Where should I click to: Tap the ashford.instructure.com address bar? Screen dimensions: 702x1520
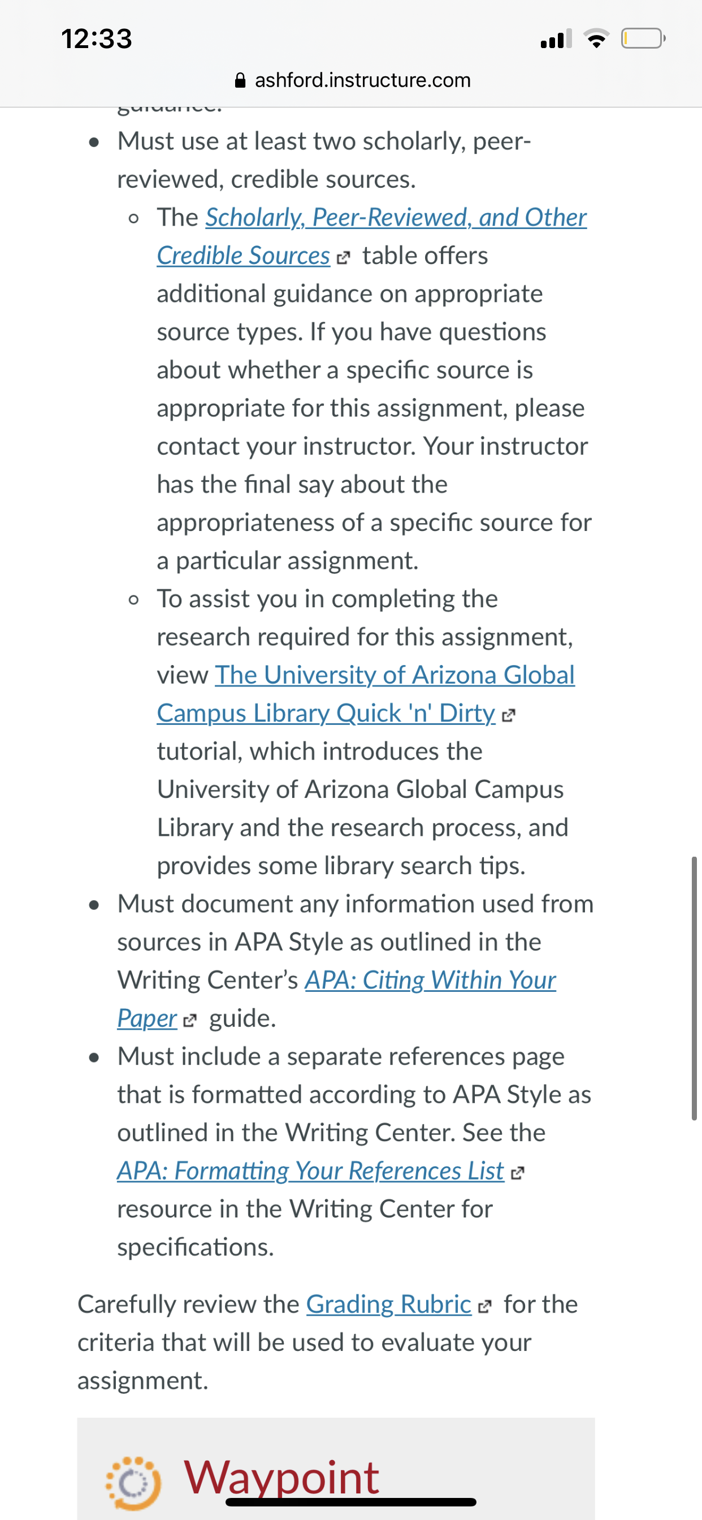(352, 80)
